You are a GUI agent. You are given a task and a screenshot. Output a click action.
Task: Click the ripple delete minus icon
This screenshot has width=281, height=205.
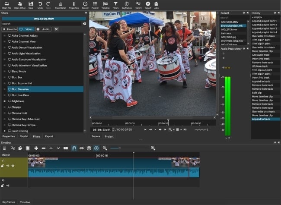pyautogui.click(x=44, y=148)
